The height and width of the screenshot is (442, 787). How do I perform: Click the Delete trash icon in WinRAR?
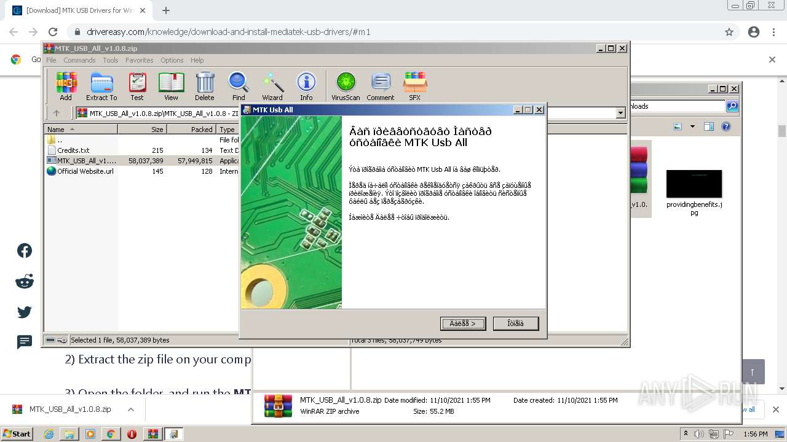pos(205,86)
